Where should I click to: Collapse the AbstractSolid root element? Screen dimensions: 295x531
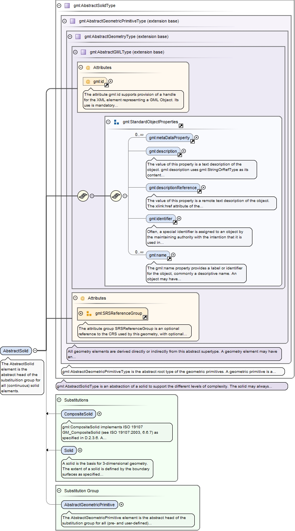35,351
